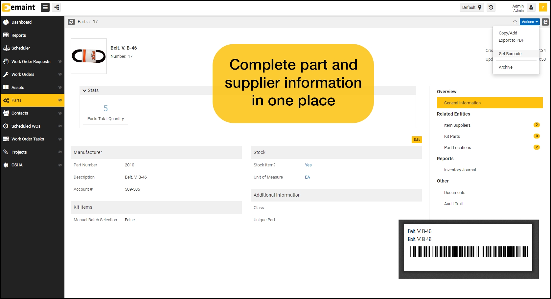Screen dimensions: 551x299
Task: Toggle eye icon for Scheduled WOs
Action: click(60, 126)
